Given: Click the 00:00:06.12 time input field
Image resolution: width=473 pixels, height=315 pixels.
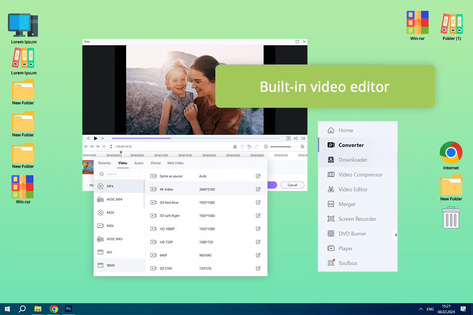Looking at the screenshot, I should [95, 147].
